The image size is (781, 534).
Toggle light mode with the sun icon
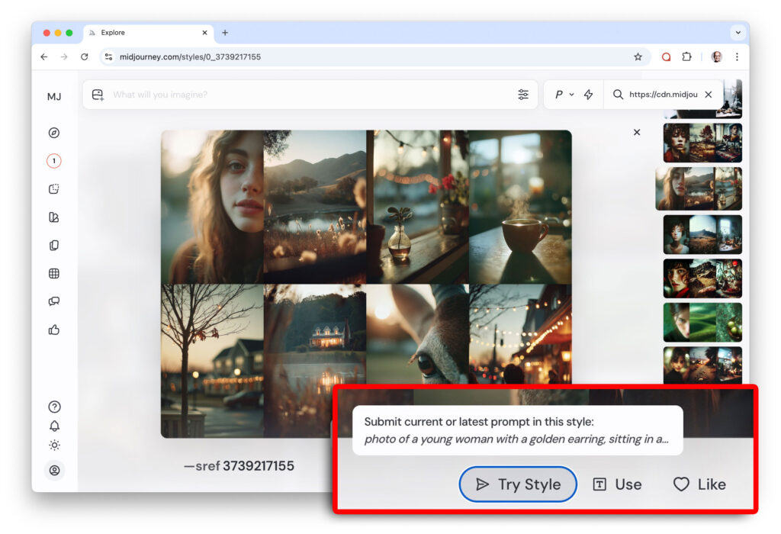[x=54, y=446]
